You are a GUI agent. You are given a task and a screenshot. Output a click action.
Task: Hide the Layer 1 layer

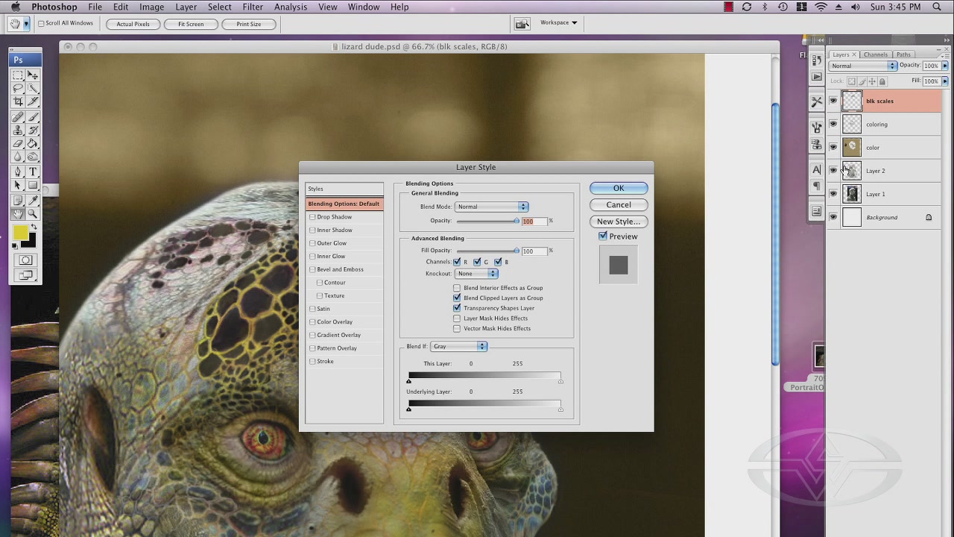[x=833, y=194]
